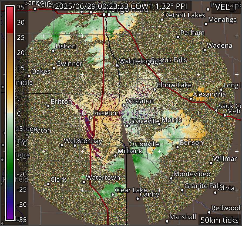Click the Milbank city marker dot

[115, 155]
